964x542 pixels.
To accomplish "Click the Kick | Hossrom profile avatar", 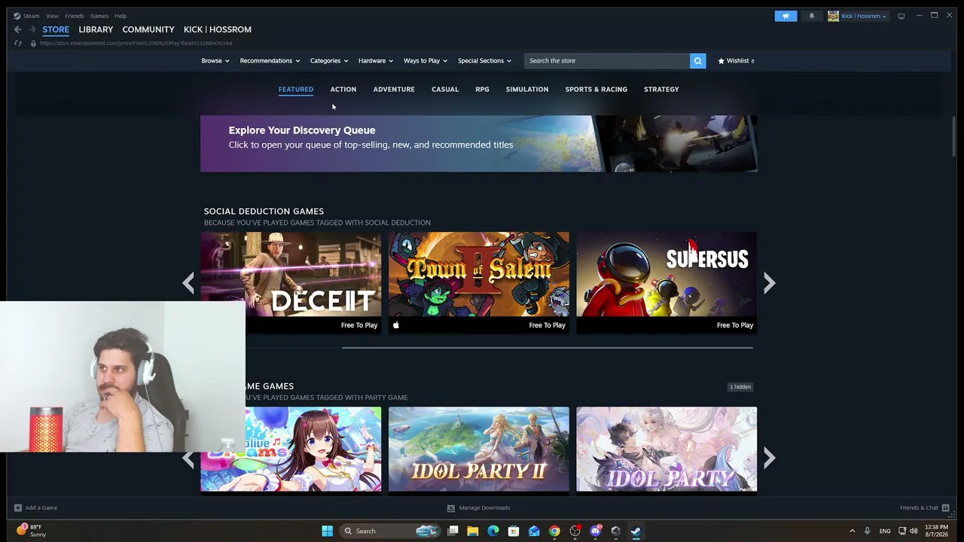I will pyautogui.click(x=833, y=16).
